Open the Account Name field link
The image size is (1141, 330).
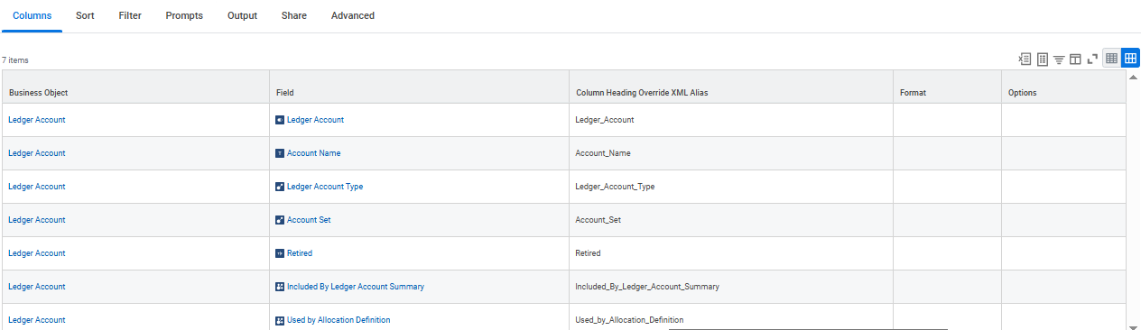[314, 153]
